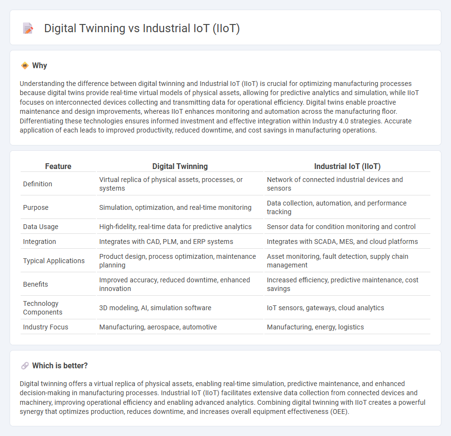This screenshot has width=451, height=436.
Task: Click cell 'Manufacturing, aerospace, automotive'
Action: (180, 327)
